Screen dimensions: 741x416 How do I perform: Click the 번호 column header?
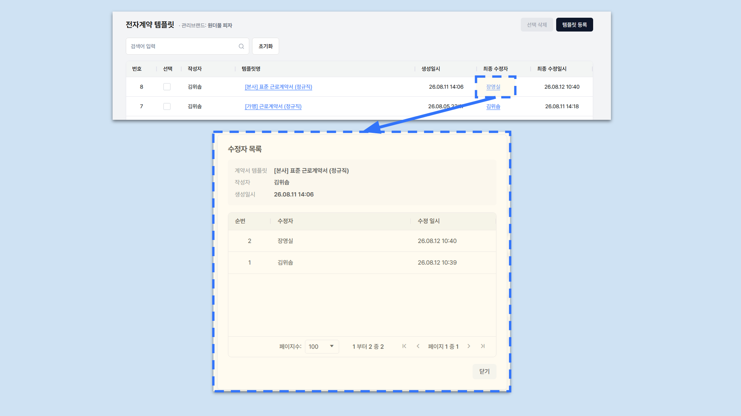(137, 69)
